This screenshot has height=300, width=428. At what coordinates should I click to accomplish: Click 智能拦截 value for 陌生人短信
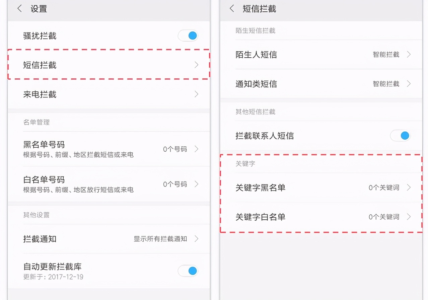coord(386,55)
